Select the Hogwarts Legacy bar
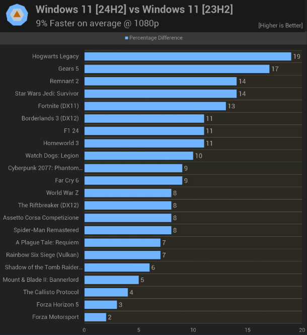The image size is (307, 335). [188, 56]
